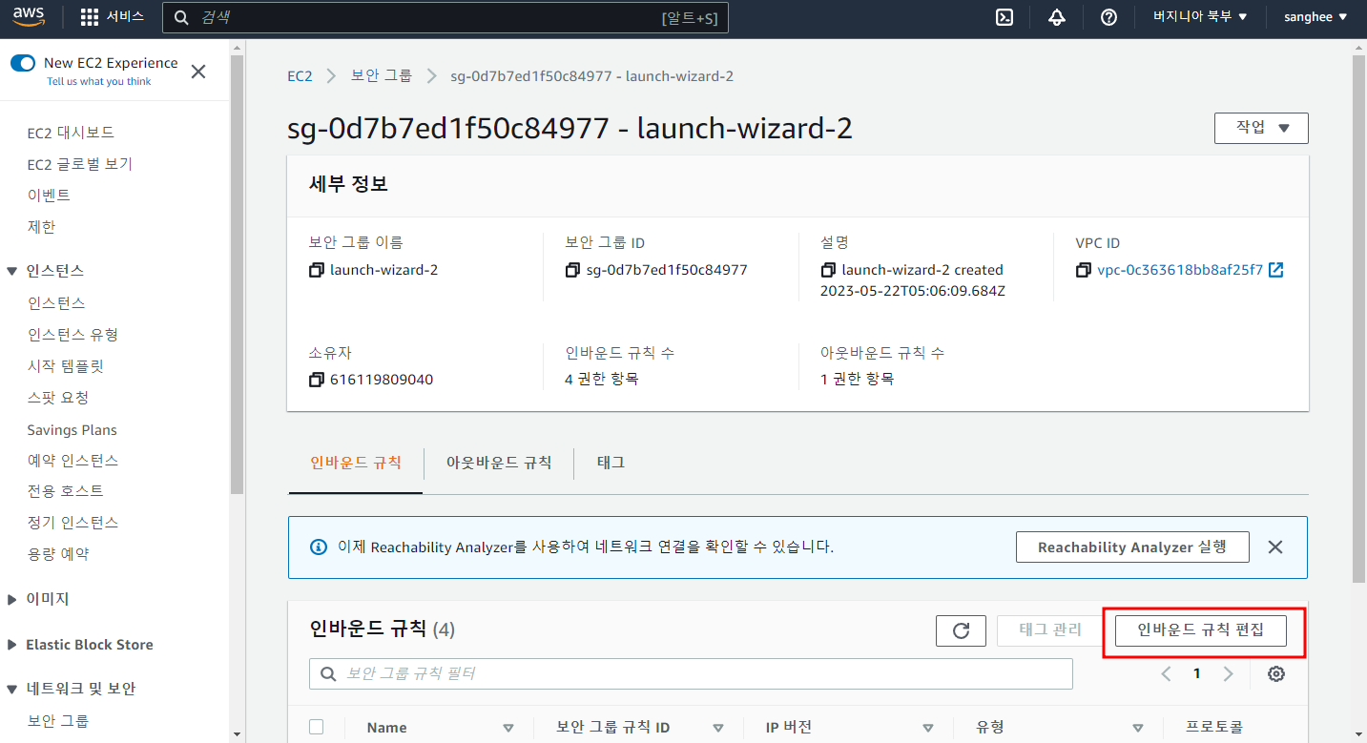Open the 작업 actions dropdown
The height and width of the screenshot is (743, 1367).
coord(1261,128)
